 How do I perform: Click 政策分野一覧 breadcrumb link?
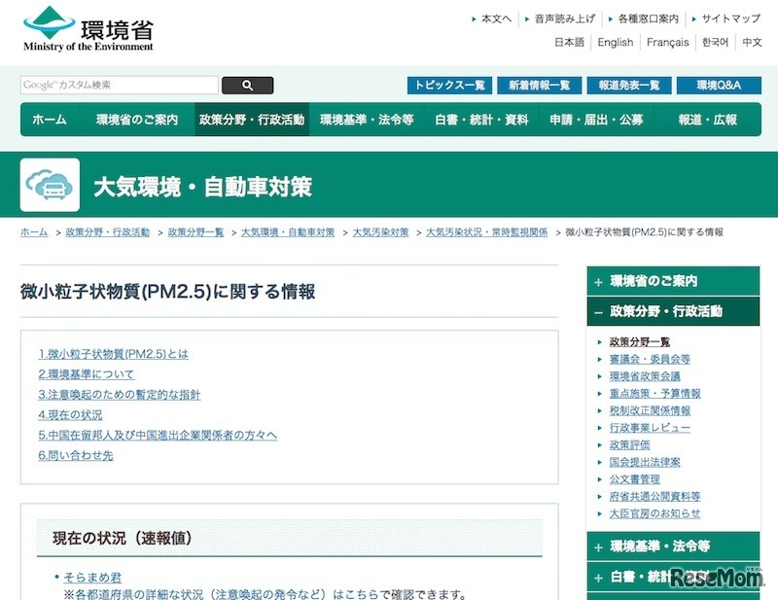(x=196, y=232)
